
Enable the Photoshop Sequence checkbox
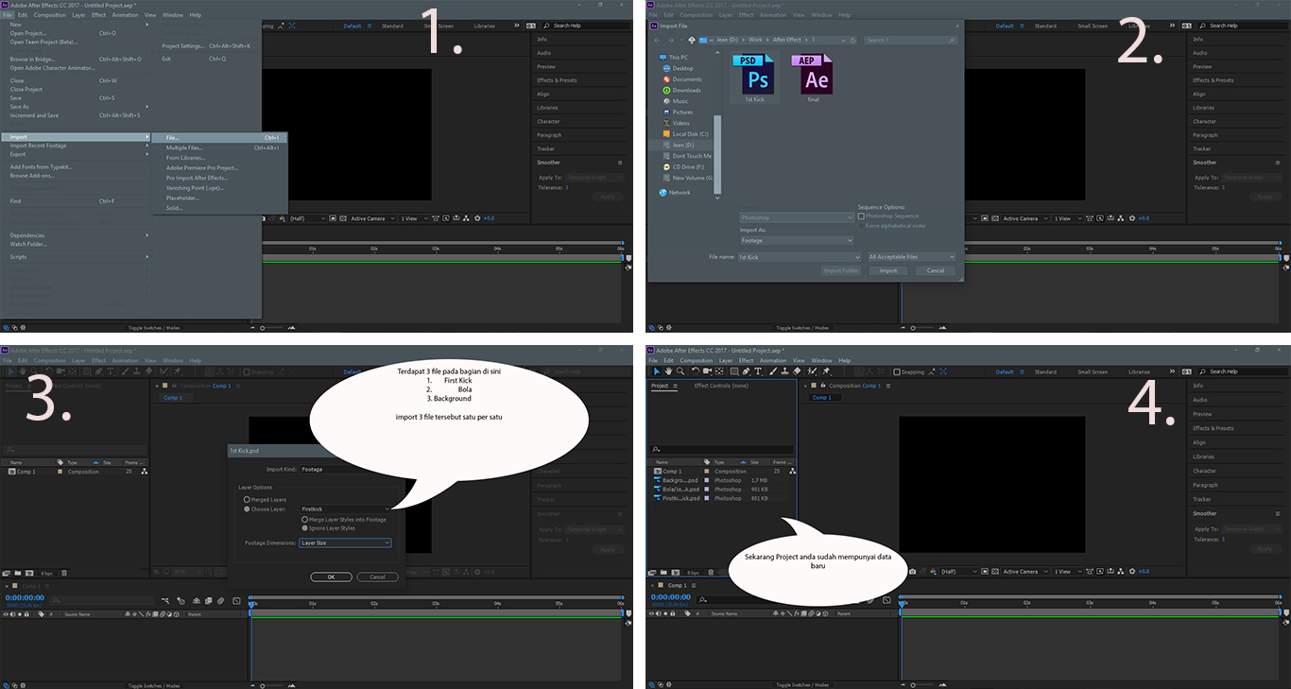click(x=861, y=215)
